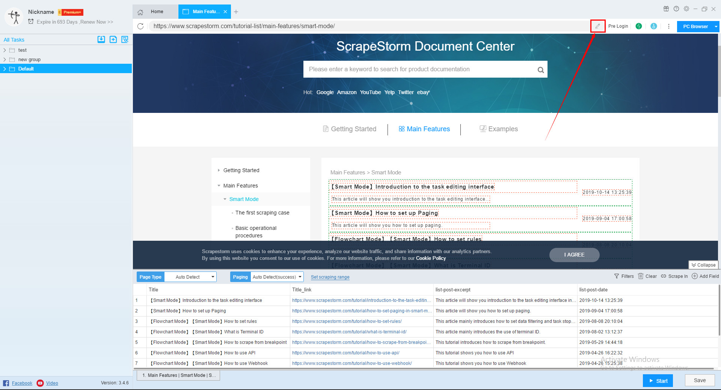This screenshot has width=721, height=390.
Task: Click the import task icon beside All Tasks
Action: click(x=101, y=39)
